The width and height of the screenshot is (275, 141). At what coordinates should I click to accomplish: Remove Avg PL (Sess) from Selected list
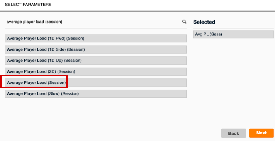point(233,34)
